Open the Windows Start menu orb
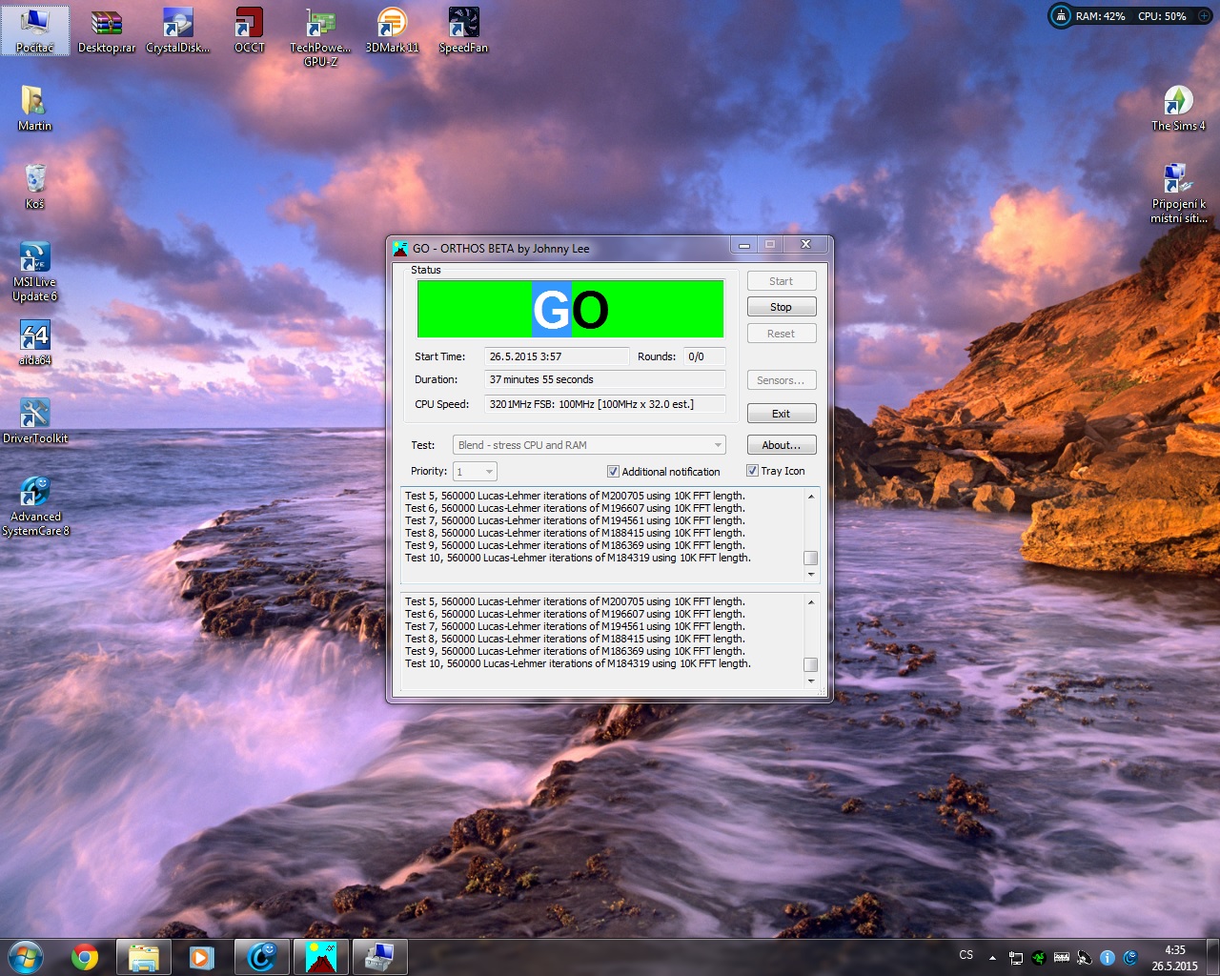Screen dimensions: 1220x976 pyautogui.click(x=25, y=957)
